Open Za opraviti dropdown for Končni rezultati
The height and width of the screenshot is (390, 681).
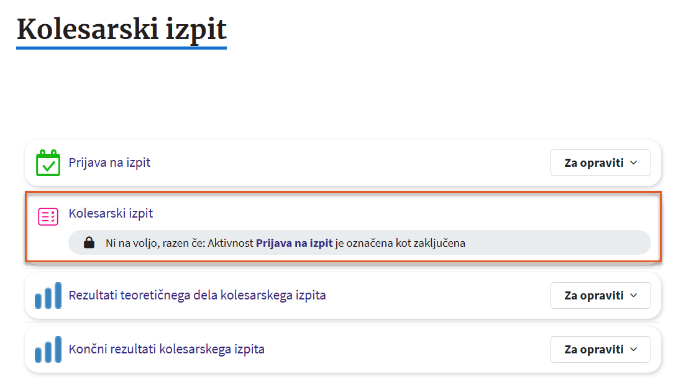(600, 350)
